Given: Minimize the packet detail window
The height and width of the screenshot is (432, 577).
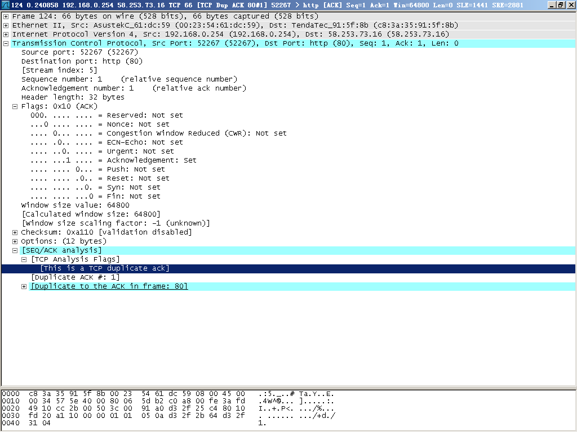Looking at the screenshot, I should (x=552, y=4).
